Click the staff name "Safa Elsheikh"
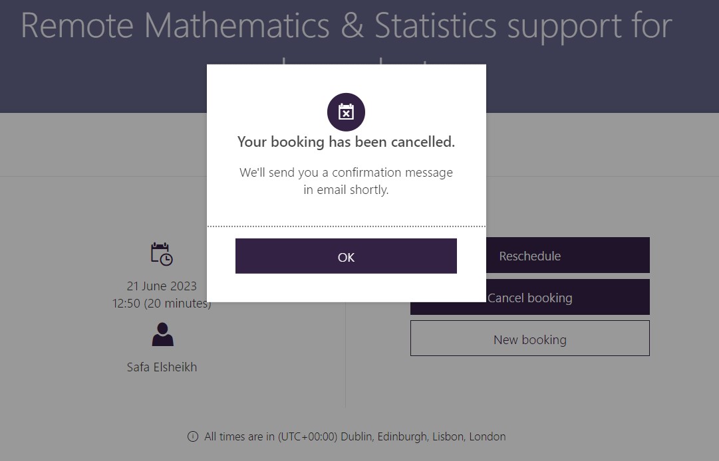This screenshot has width=719, height=461. click(162, 367)
